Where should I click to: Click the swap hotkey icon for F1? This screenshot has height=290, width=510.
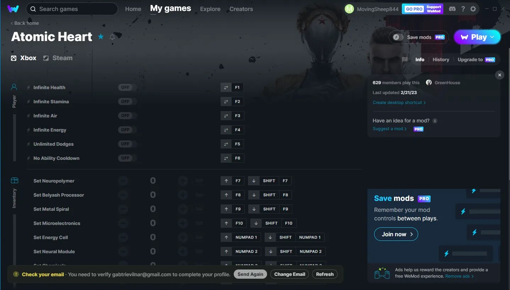(226, 87)
